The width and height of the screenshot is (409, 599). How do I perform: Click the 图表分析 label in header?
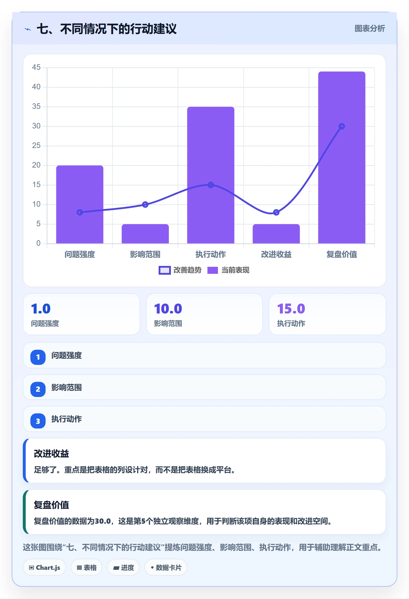point(370,29)
